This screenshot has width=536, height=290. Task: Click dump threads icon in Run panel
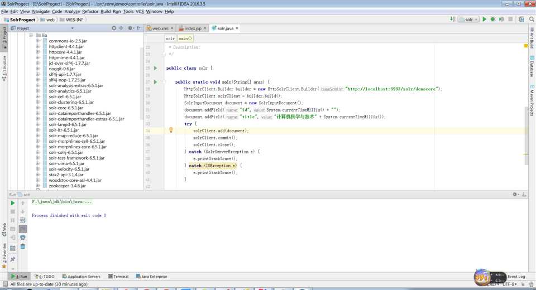pos(13,229)
